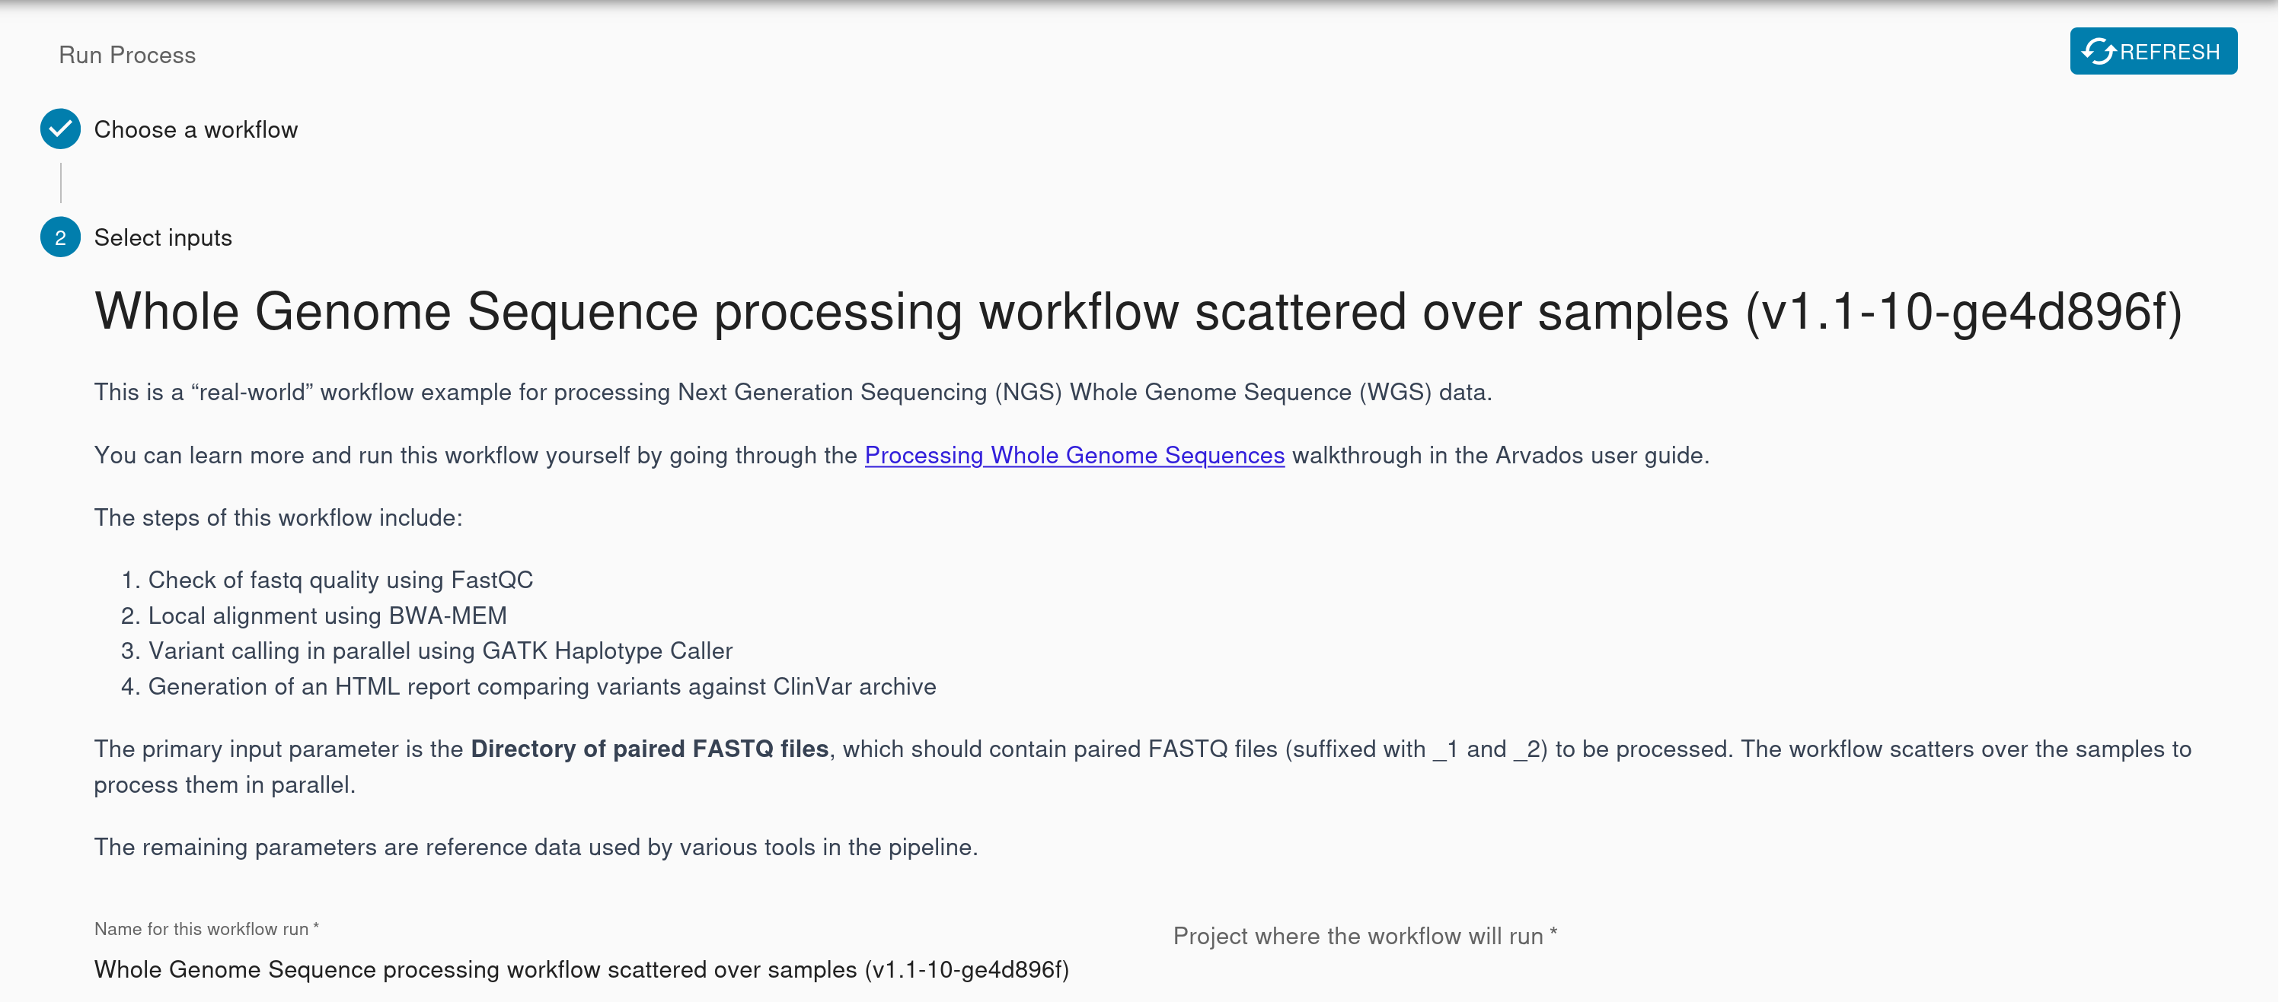Open Processing Whole Genome Sequences link
Screen dimensions: 2279x1002
pyautogui.click(x=1074, y=455)
